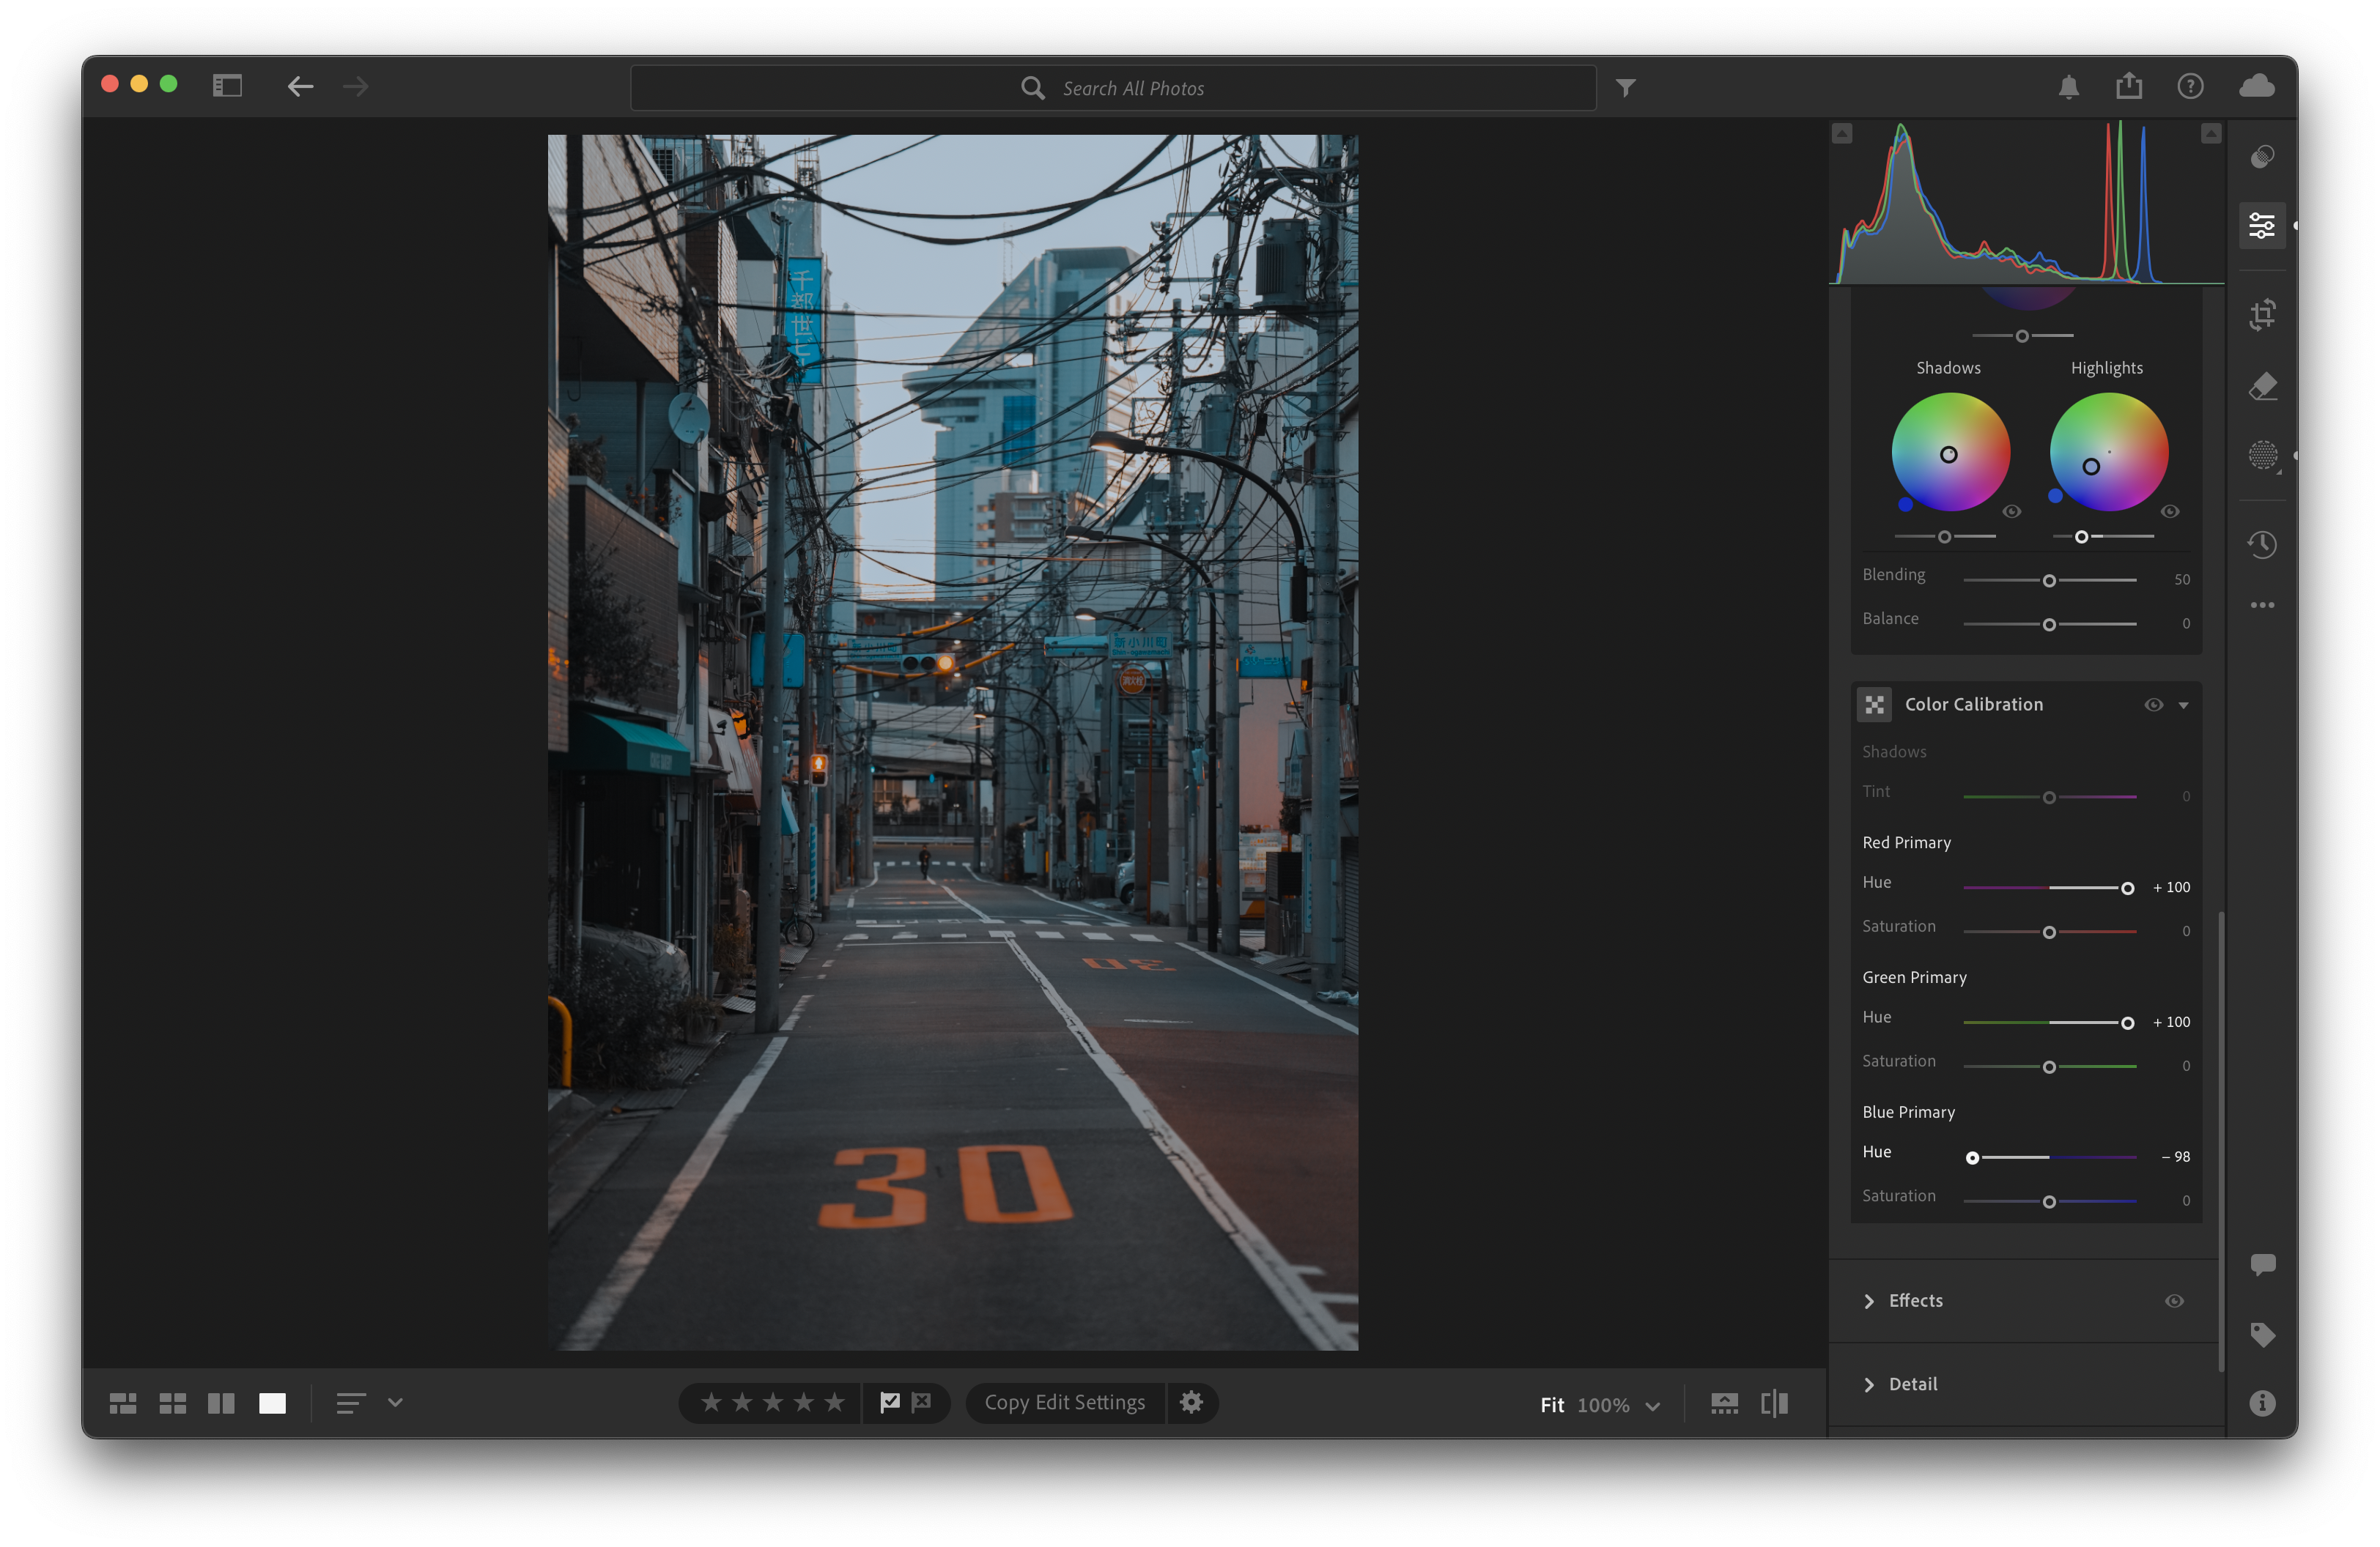Screen dimensions: 2380x1547
Task: Toggle Highlights color wheel visibility eye
Action: point(2170,512)
